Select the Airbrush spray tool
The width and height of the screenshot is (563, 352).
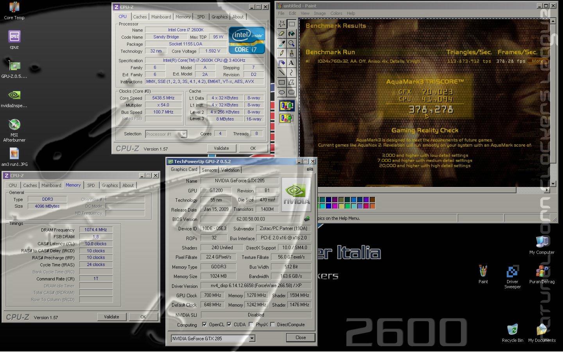[281, 63]
